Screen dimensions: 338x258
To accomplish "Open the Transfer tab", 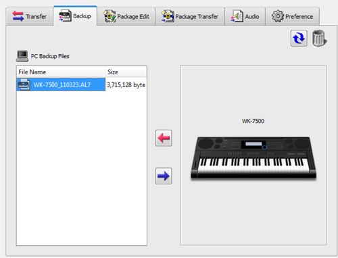I will [30, 16].
